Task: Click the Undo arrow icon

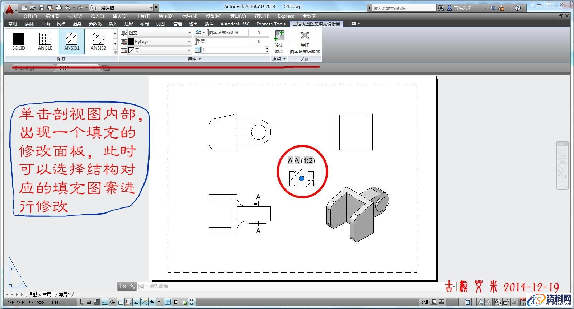Action: click(x=67, y=8)
